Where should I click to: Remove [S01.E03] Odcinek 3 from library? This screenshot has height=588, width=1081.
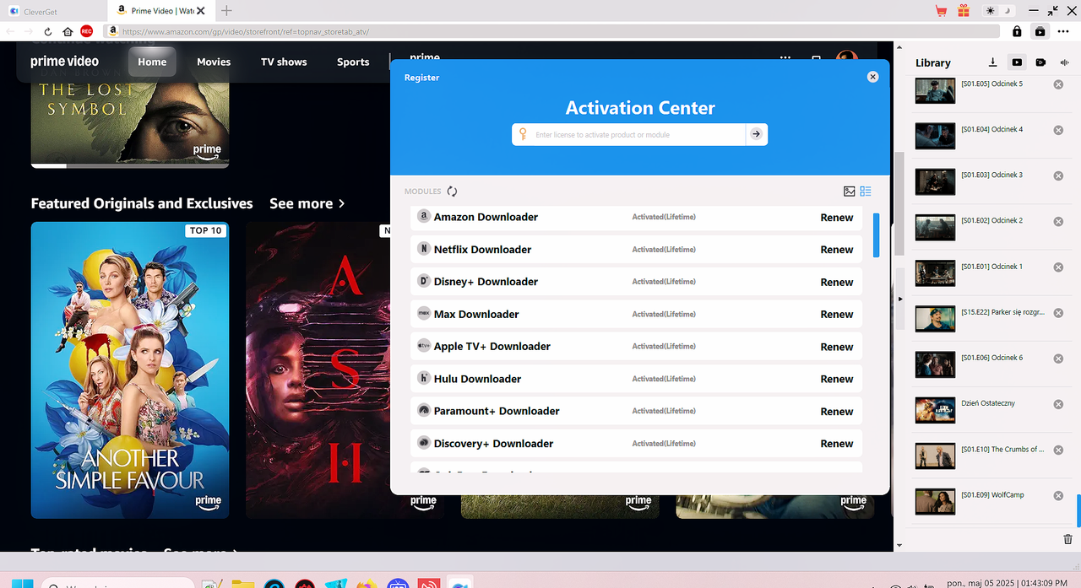pos(1057,175)
